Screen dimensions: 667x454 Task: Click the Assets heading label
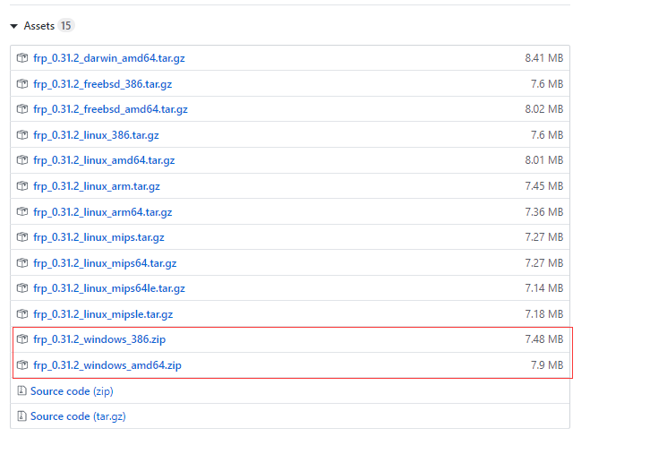(x=39, y=26)
